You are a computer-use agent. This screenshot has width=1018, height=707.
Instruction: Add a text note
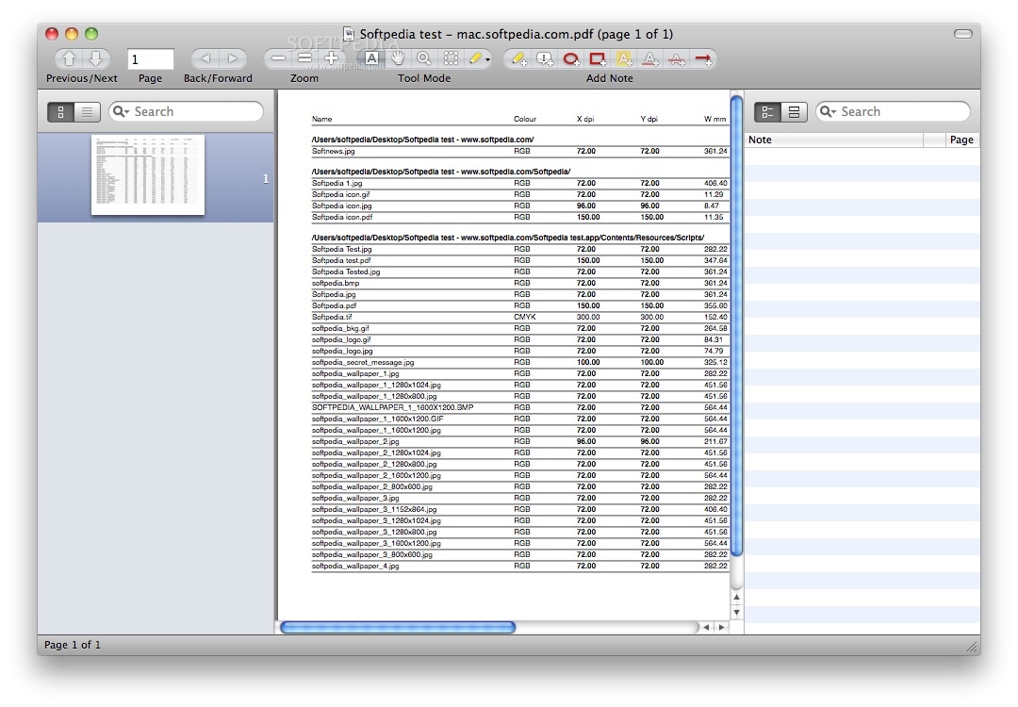pyautogui.click(x=518, y=59)
